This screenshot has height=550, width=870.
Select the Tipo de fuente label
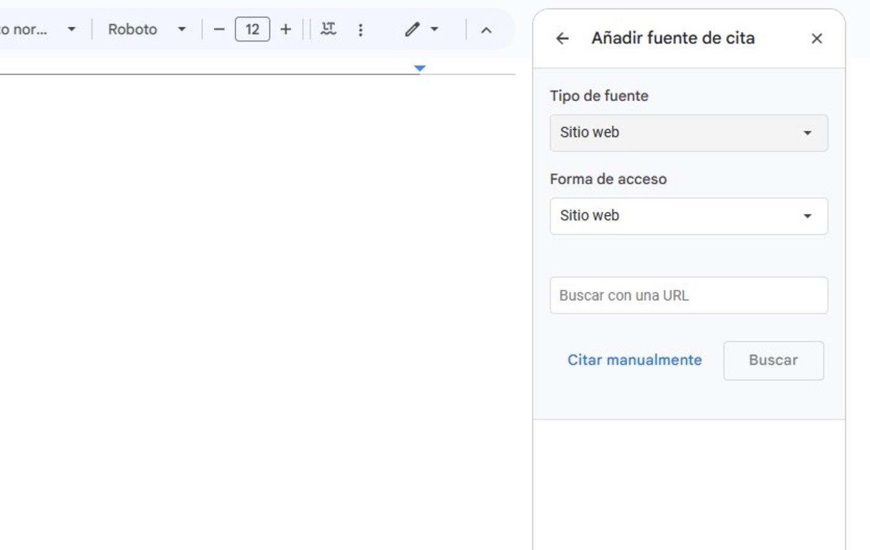point(599,96)
